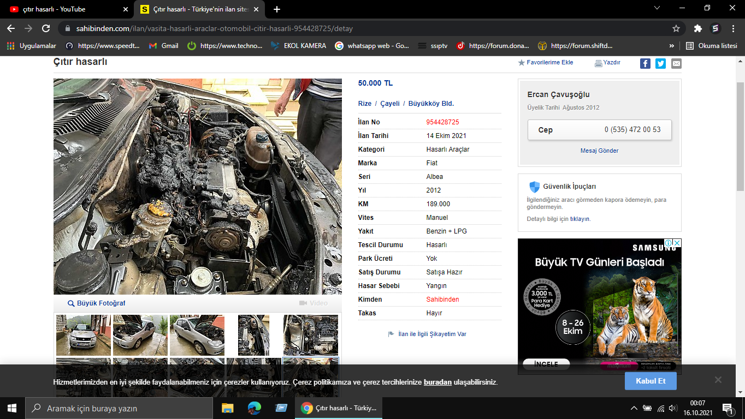Bookmark this page with the star icon
This screenshot has width=745, height=419.
[676, 28]
